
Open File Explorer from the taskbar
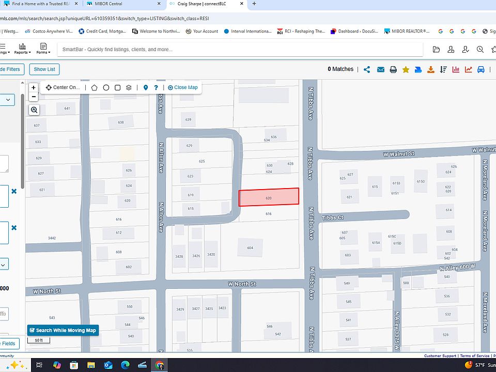click(x=91, y=365)
